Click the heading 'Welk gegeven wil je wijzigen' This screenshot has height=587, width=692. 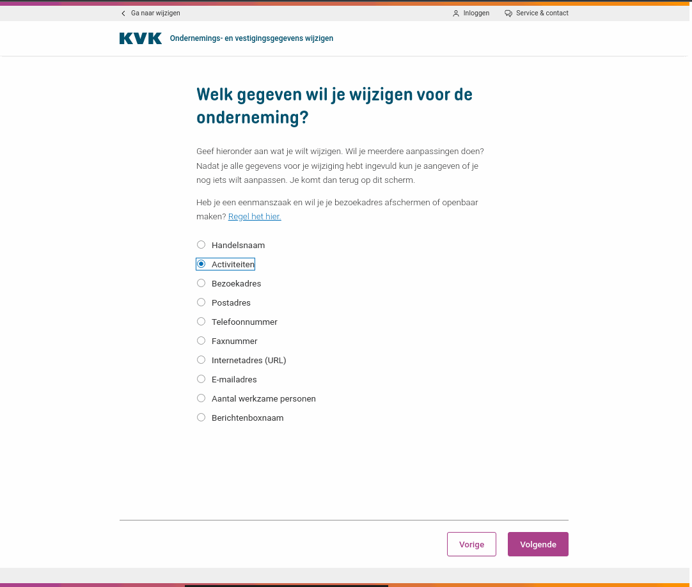pyautogui.click(x=334, y=106)
